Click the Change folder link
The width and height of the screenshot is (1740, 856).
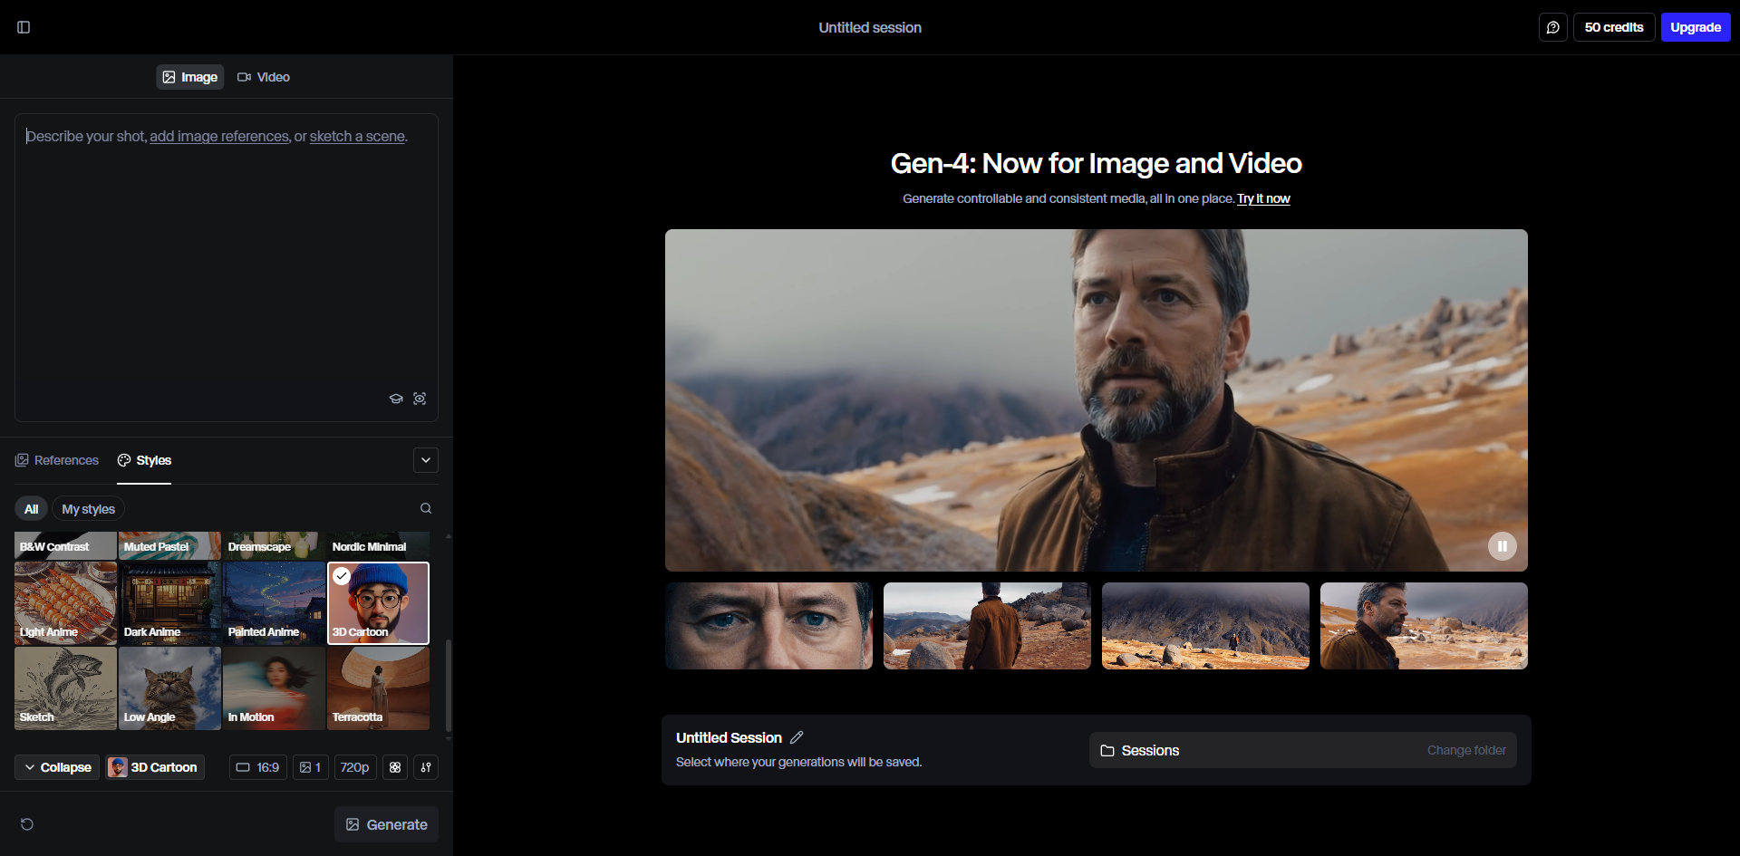click(x=1466, y=750)
